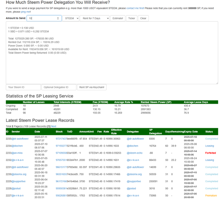Click the Rented Steem Power (SP) header
224x200 pixels.
pos(156,102)
